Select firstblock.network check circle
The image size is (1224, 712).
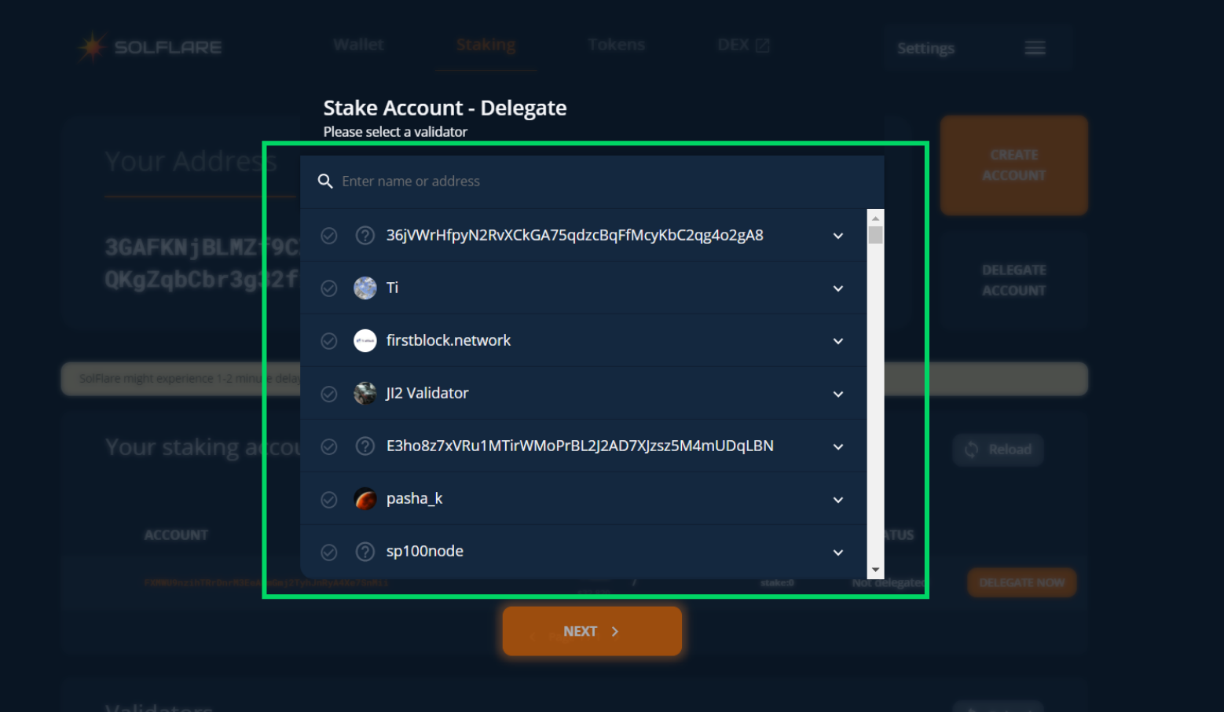(x=329, y=341)
